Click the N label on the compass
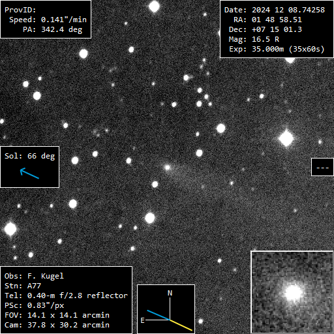 coord(170,293)
